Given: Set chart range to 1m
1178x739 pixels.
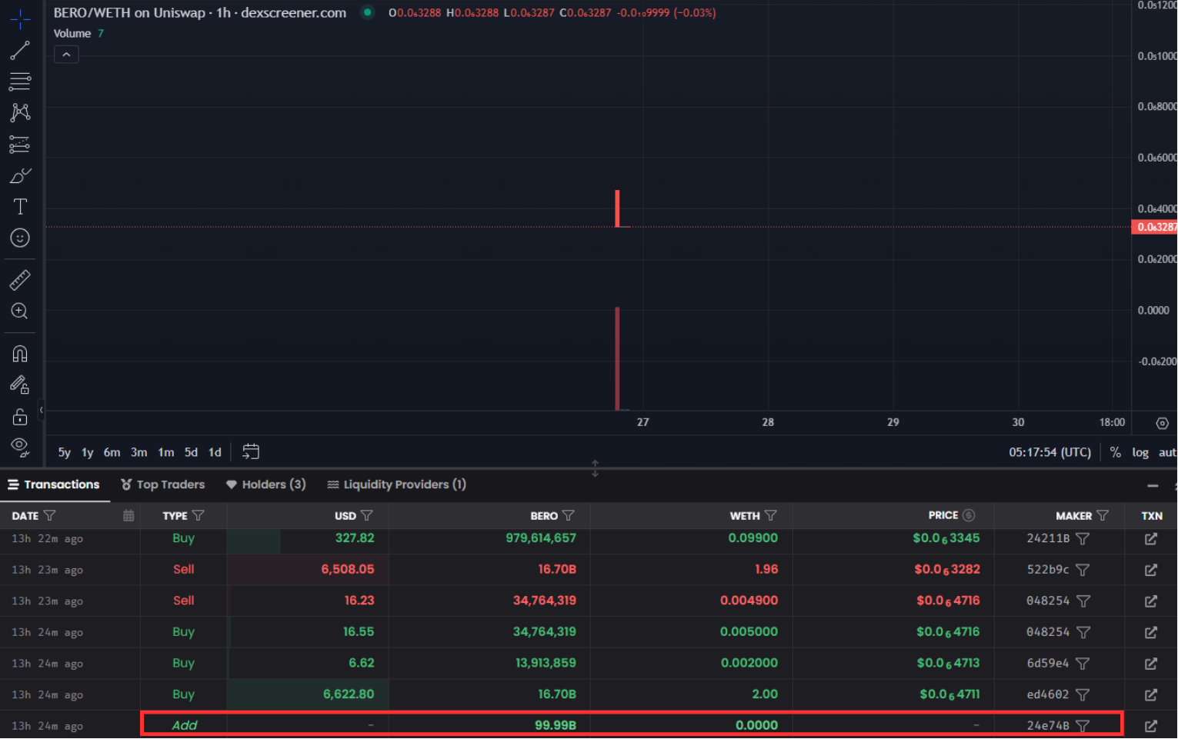Looking at the screenshot, I should click(x=166, y=452).
